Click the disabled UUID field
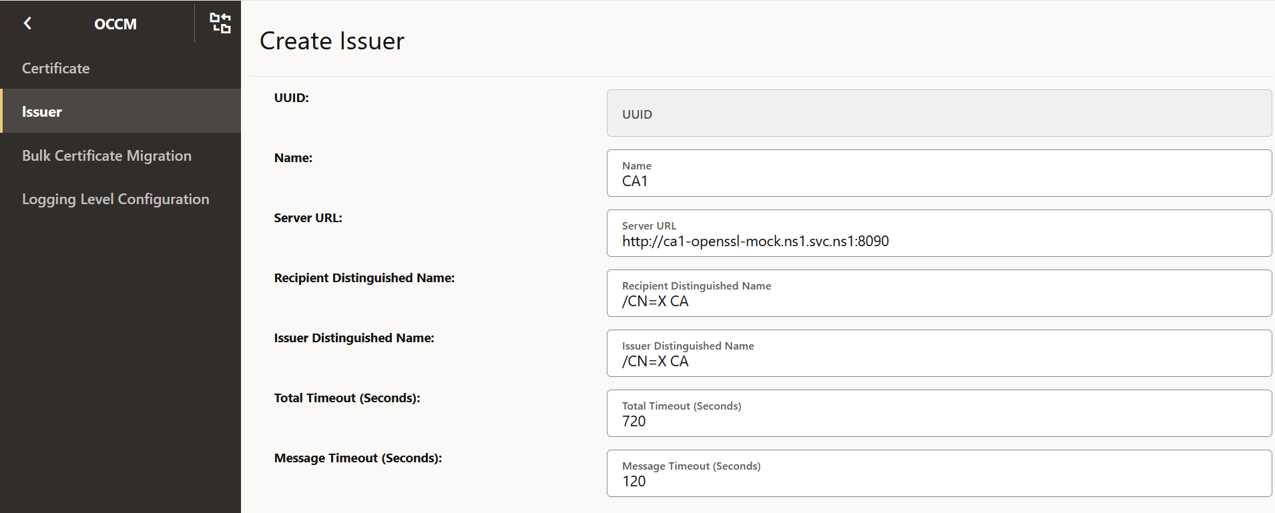The height and width of the screenshot is (513, 1275). tap(939, 113)
